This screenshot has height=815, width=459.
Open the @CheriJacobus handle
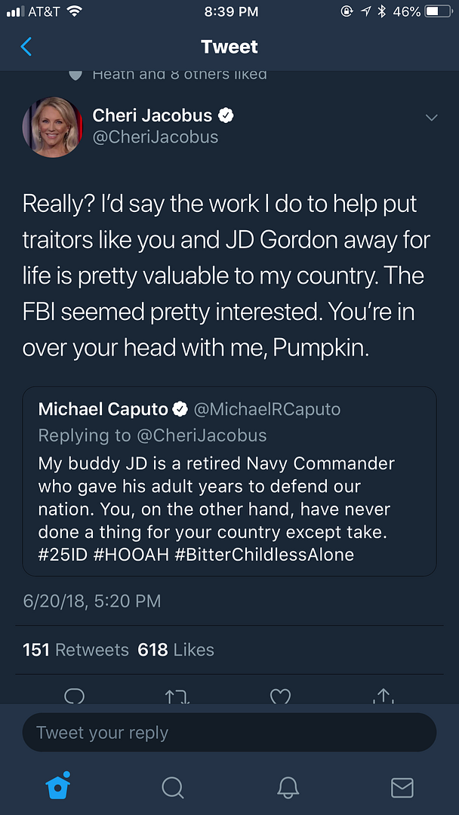(155, 137)
